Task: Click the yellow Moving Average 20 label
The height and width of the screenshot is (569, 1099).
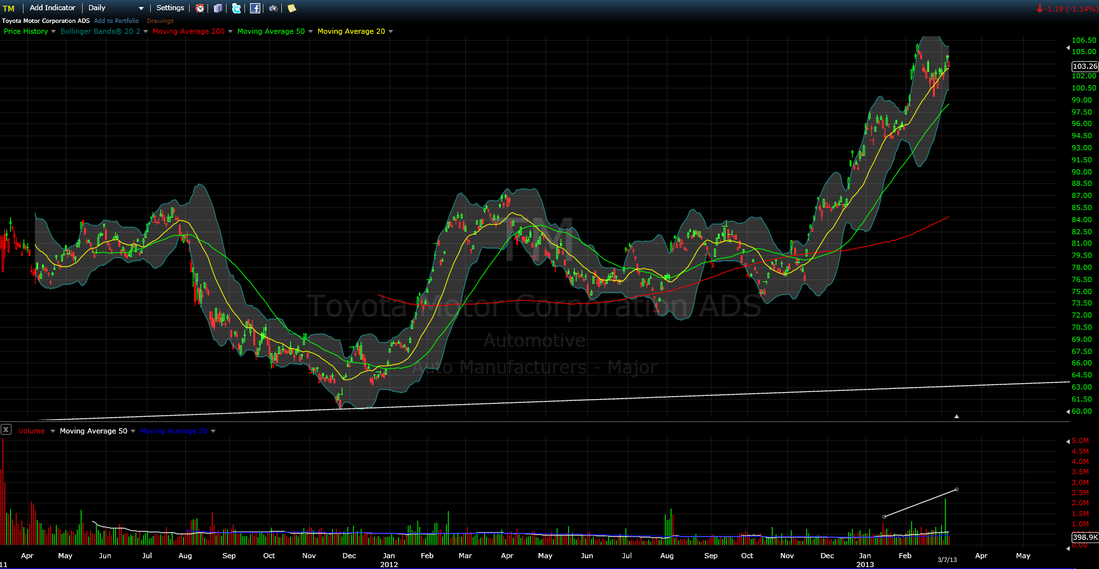Action: click(x=351, y=31)
